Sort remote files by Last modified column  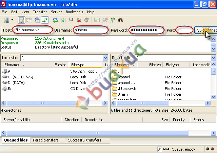200,65
